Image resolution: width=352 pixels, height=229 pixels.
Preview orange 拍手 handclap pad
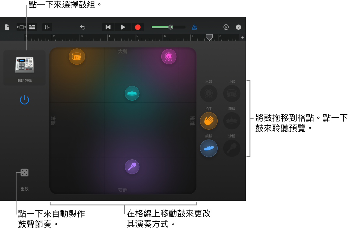208,121
